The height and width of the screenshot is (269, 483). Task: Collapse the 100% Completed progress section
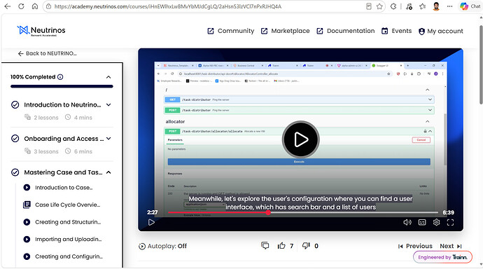[108, 77]
